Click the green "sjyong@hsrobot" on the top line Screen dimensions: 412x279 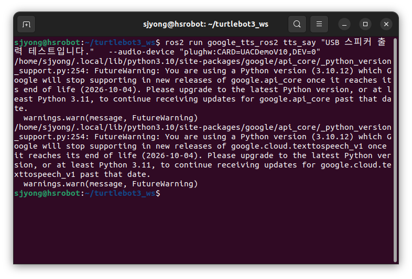47,42
